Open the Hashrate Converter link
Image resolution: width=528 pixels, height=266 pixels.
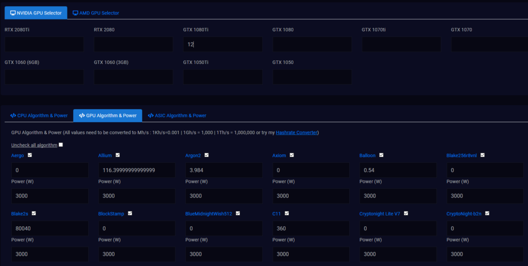coord(296,132)
